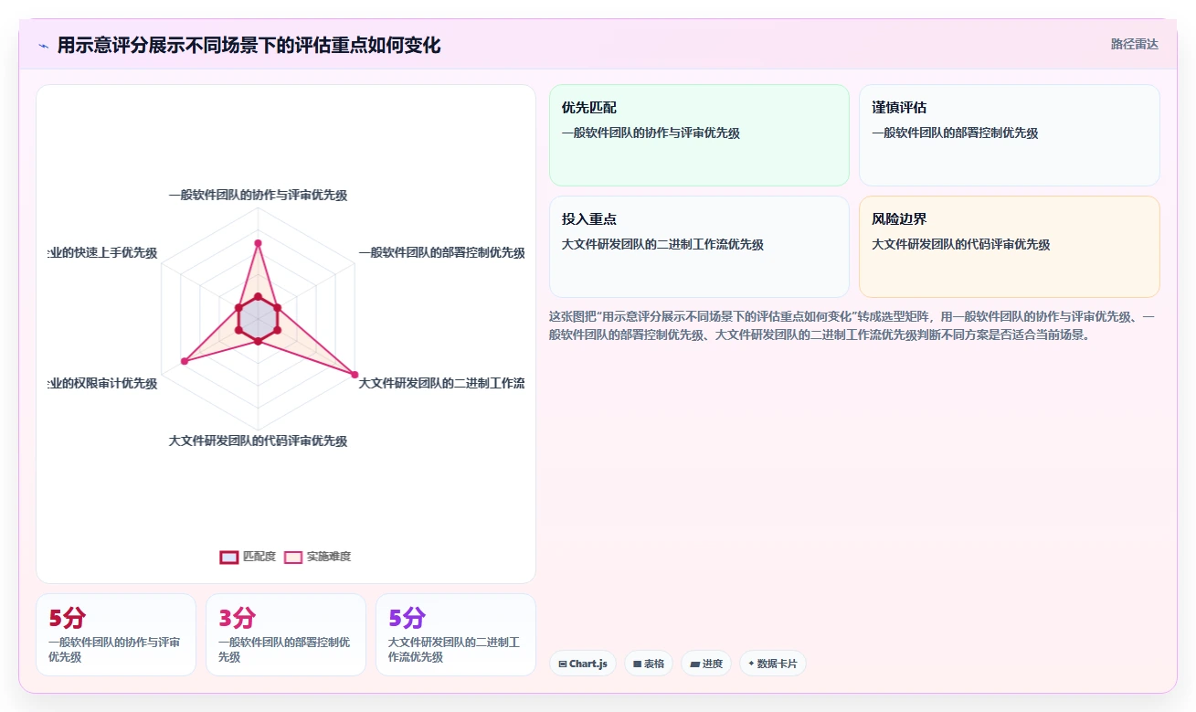Click the outer pink data point on the top radar axis
1196x712 pixels.
(258, 243)
